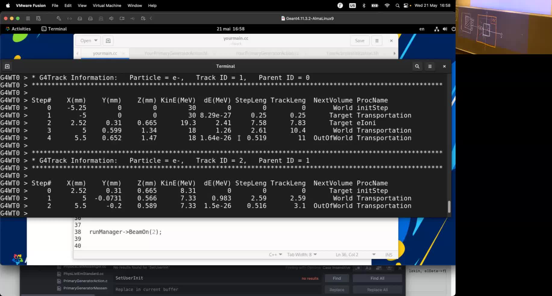Open the USB devices icon in VMware toolbar

point(133,18)
